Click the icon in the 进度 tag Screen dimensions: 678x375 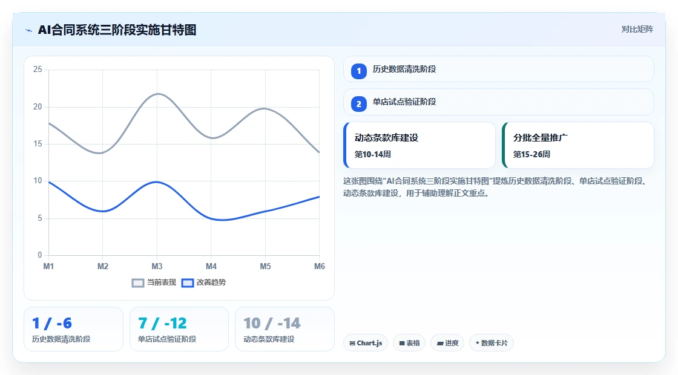pyautogui.click(x=439, y=344)
